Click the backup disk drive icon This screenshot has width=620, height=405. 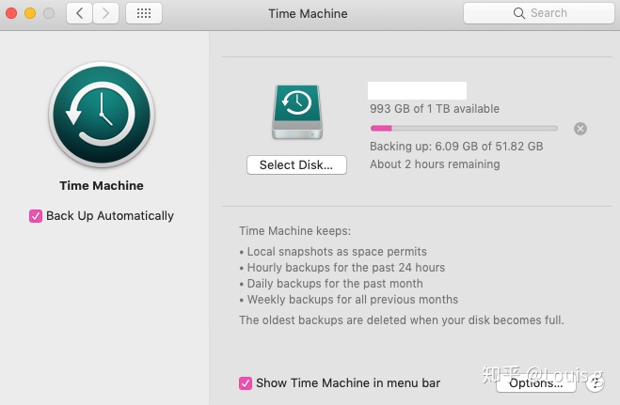(x=297, y=112)
